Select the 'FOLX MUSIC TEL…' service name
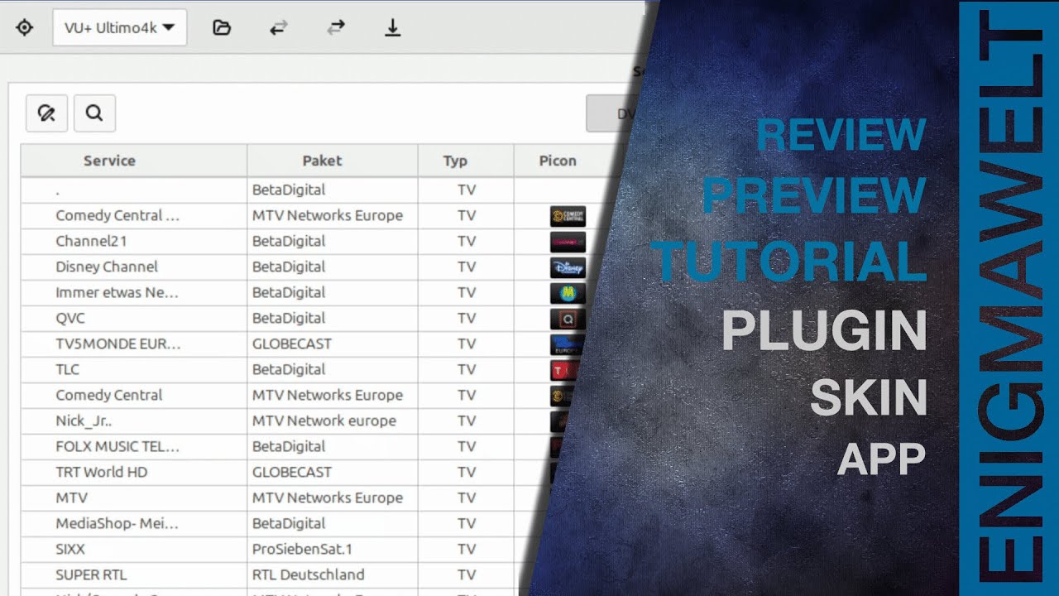The height and width of the screenshot is (596, 1059). click(x=117, y=446)
